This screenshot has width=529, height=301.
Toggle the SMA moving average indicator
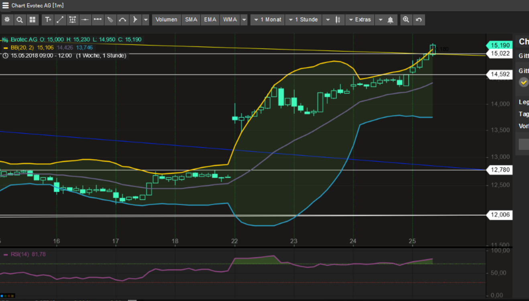pos(191,20)
